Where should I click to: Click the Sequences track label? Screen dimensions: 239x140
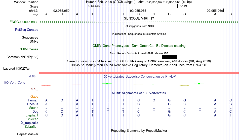coord(30,38)
